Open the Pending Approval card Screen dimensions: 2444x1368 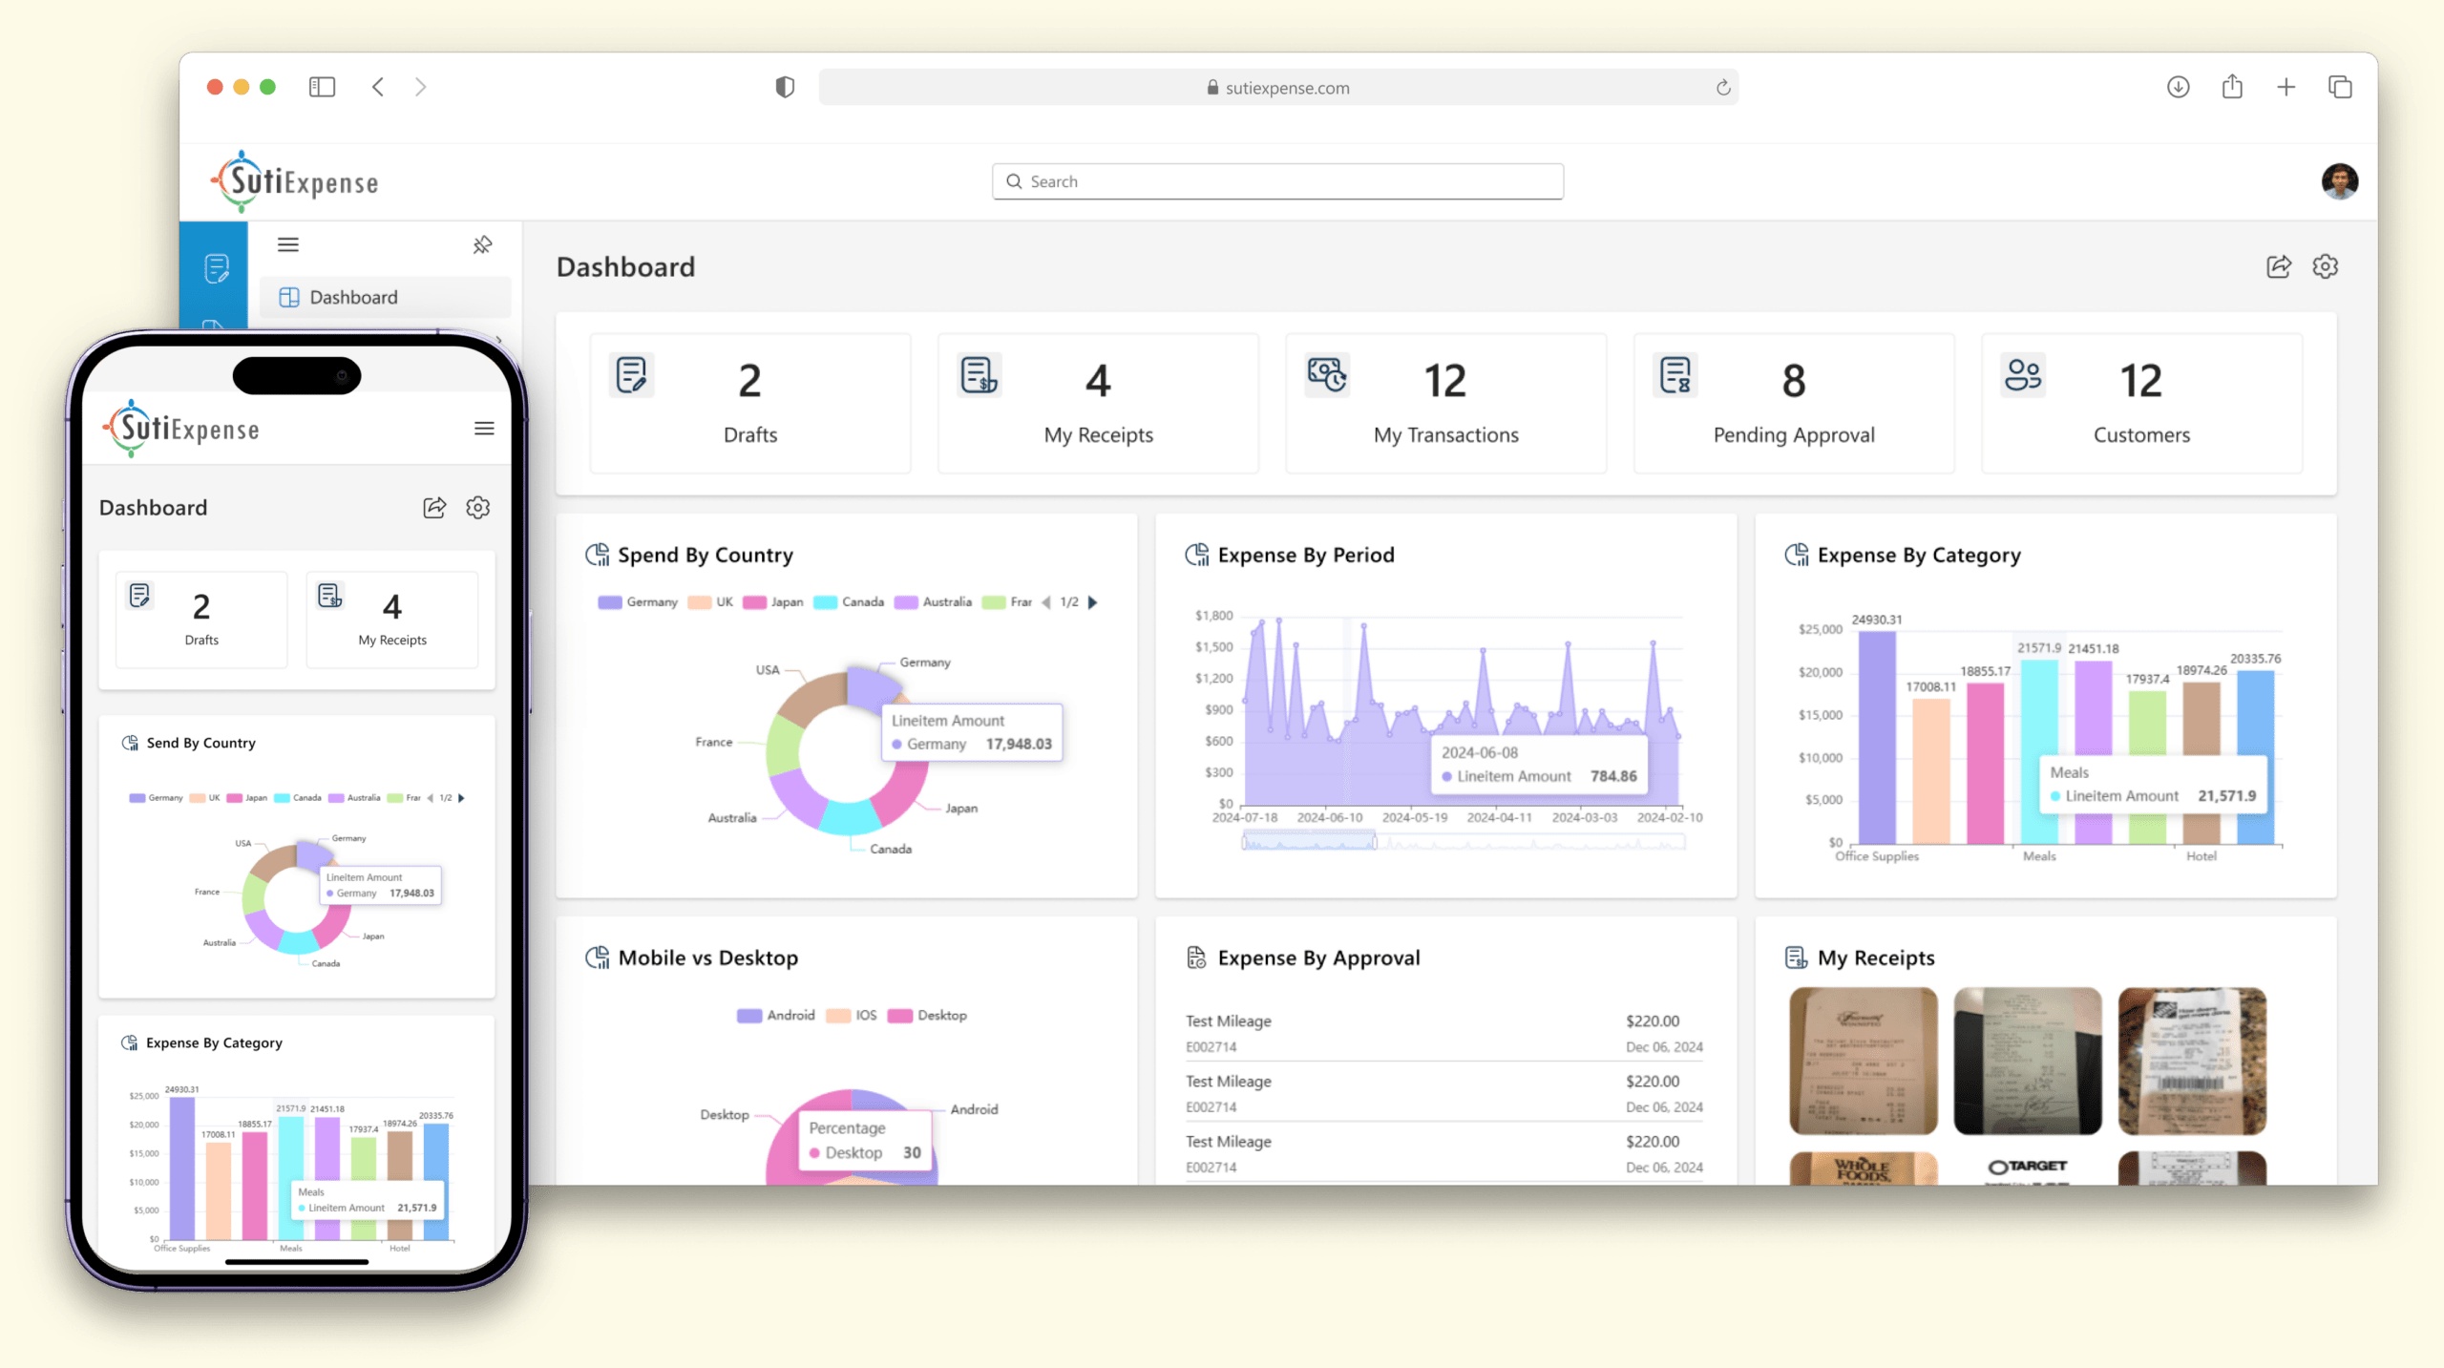pyautogui.click(x=1794, y=404)
